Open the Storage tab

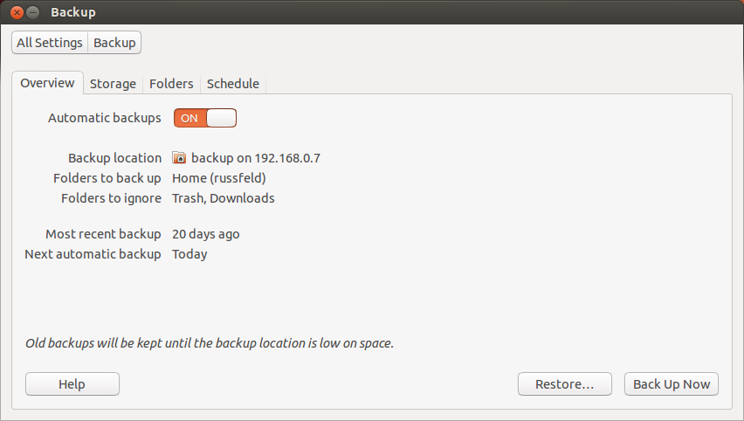click(x=113, y=84)
